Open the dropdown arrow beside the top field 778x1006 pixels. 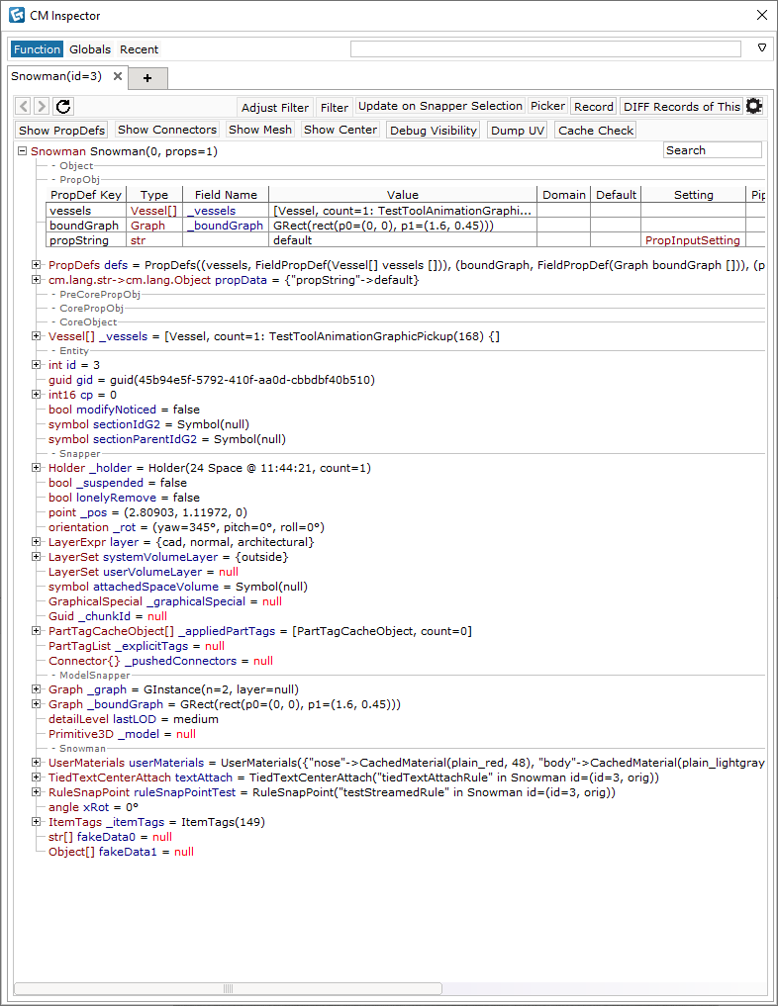(762, 48)
